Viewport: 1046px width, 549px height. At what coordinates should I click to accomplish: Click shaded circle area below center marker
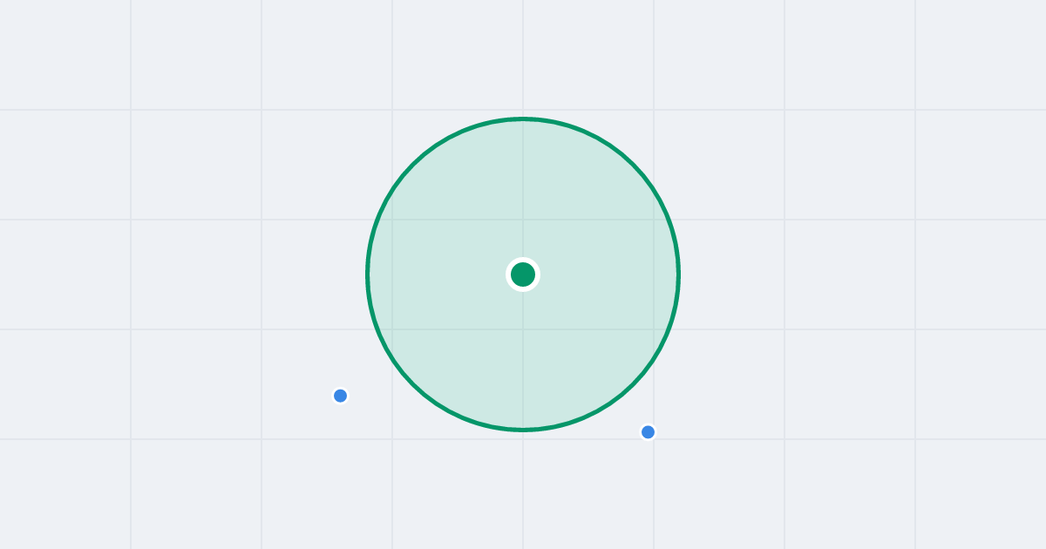tap(523, 357)
